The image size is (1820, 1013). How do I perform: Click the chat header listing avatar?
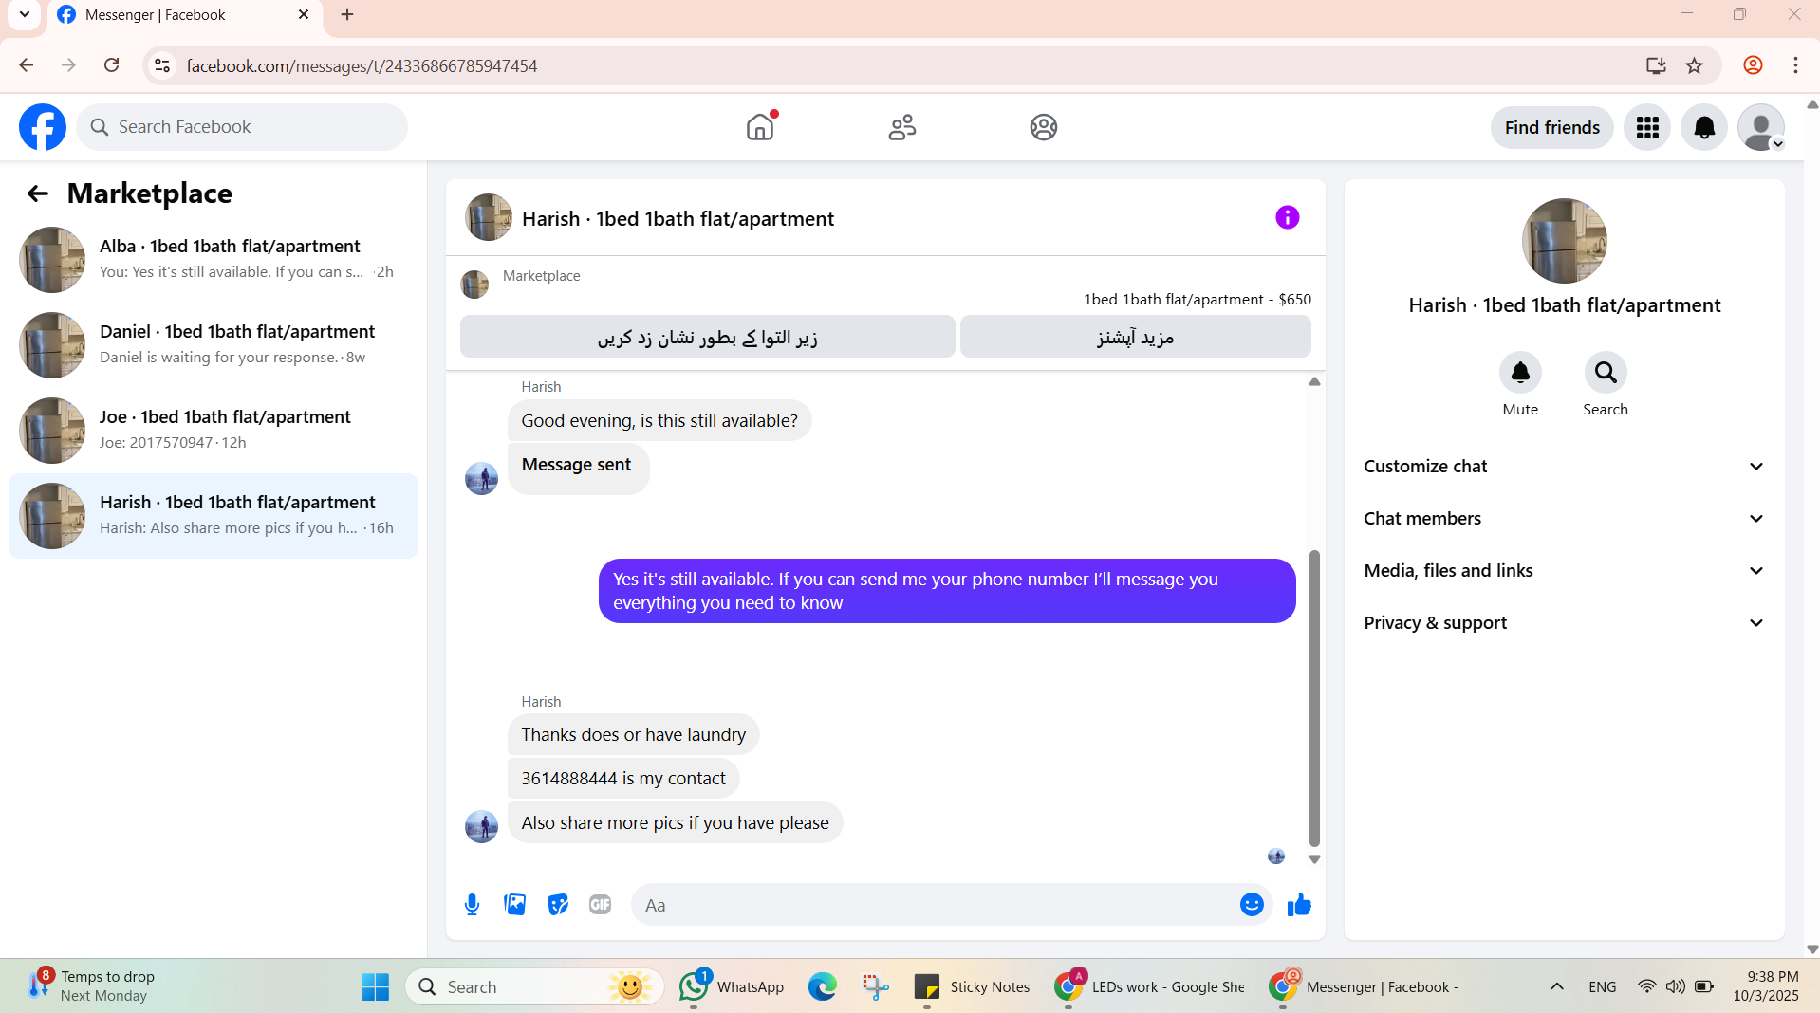(x=489, y=218)
